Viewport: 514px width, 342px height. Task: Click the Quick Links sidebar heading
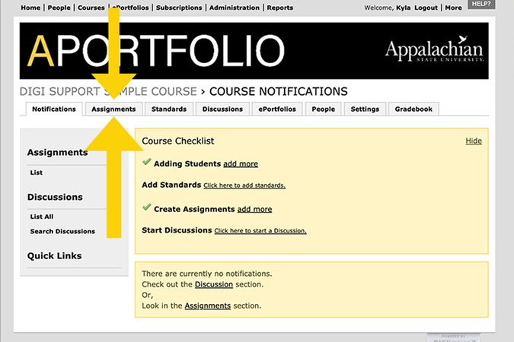coord(54,256)
